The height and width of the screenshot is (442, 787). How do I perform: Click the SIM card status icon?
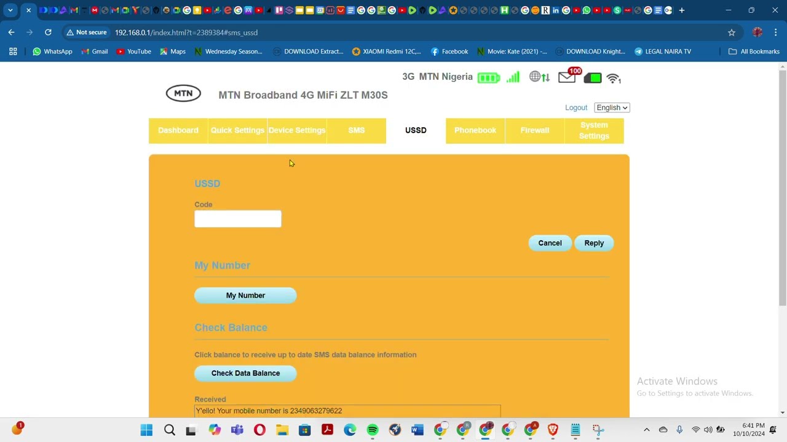point(593,78)
